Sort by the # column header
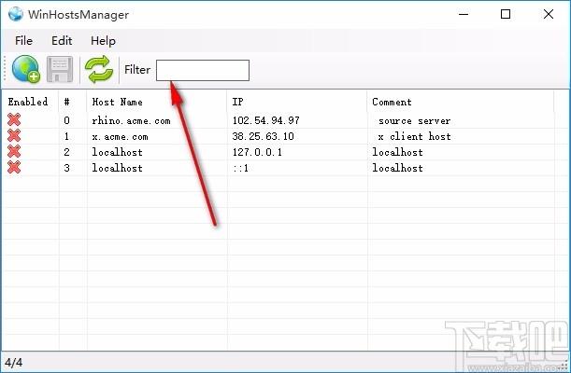The height and width of the screenshot is (373, 571). (x=67, y=102)
